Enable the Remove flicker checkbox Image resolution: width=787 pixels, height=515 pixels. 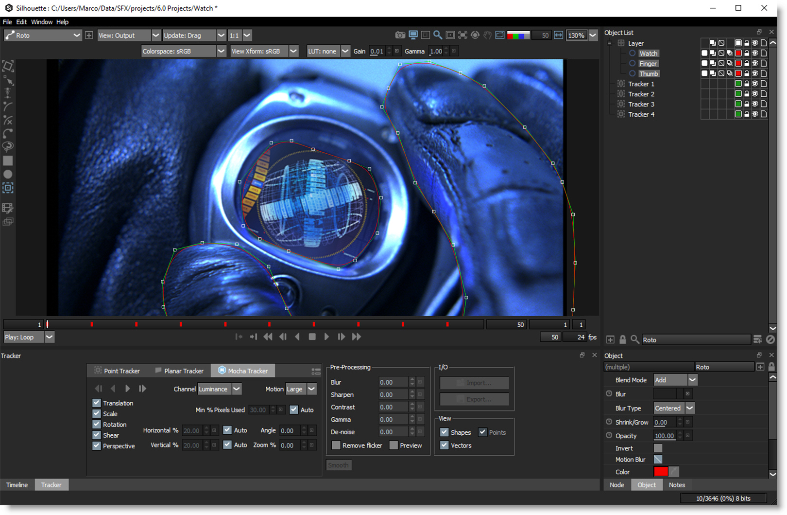(x=336, y=445)
